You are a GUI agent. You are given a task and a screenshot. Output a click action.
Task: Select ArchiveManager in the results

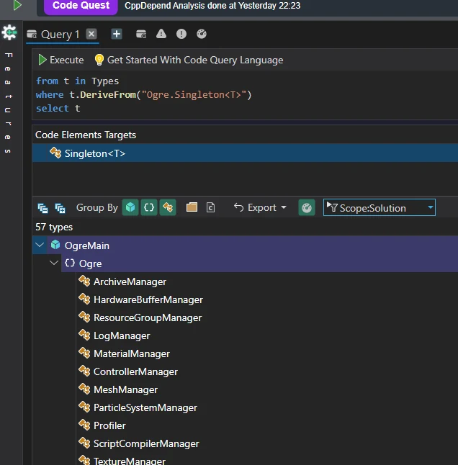(130, 281)
